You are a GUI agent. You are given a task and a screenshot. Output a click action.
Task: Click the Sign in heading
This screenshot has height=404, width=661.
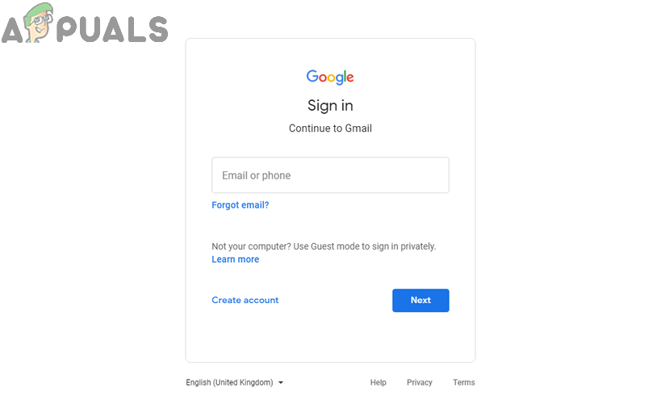click(x=330, y=106)
